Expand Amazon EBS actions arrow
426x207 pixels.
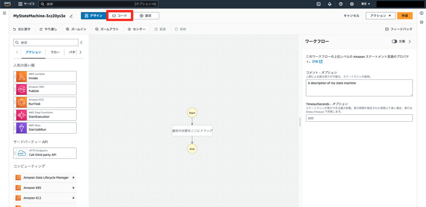(x=73, y=188)
